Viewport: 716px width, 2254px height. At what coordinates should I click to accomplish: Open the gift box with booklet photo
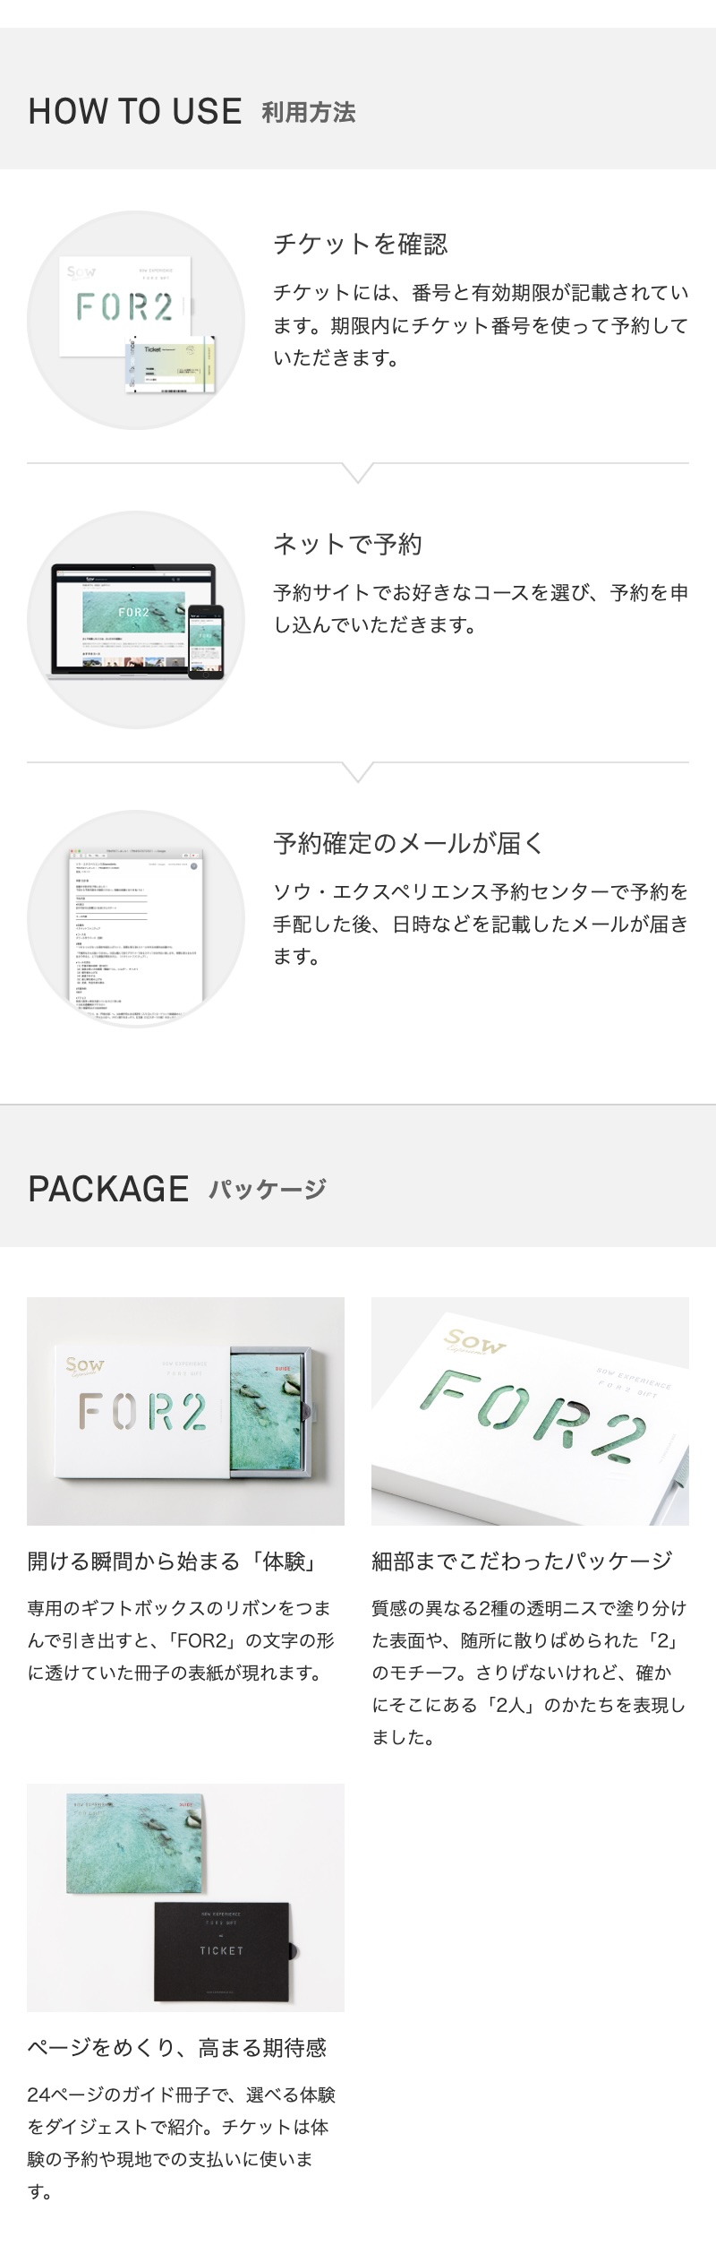tap(185, 1411)
